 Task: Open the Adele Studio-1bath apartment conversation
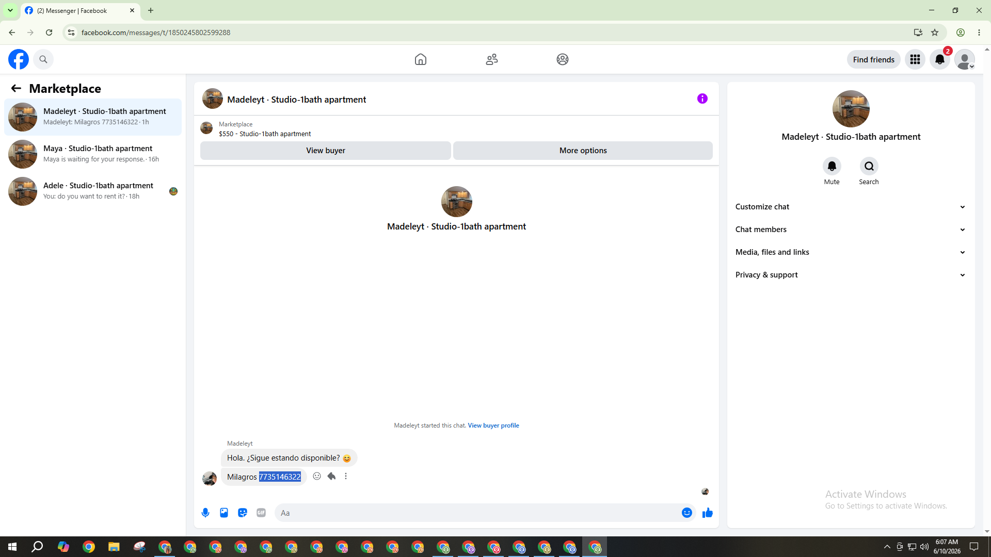[93, 191]
